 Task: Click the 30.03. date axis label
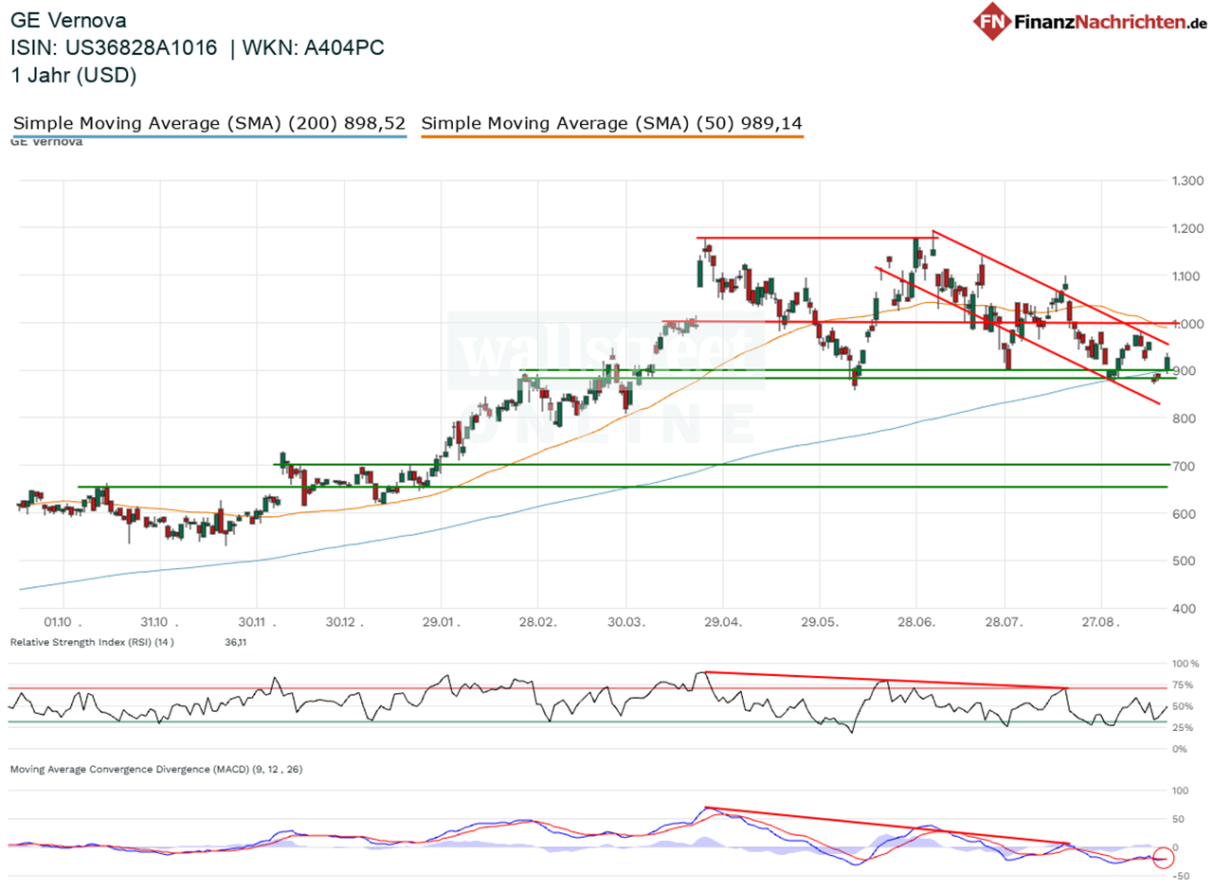(x=625, y=625)
